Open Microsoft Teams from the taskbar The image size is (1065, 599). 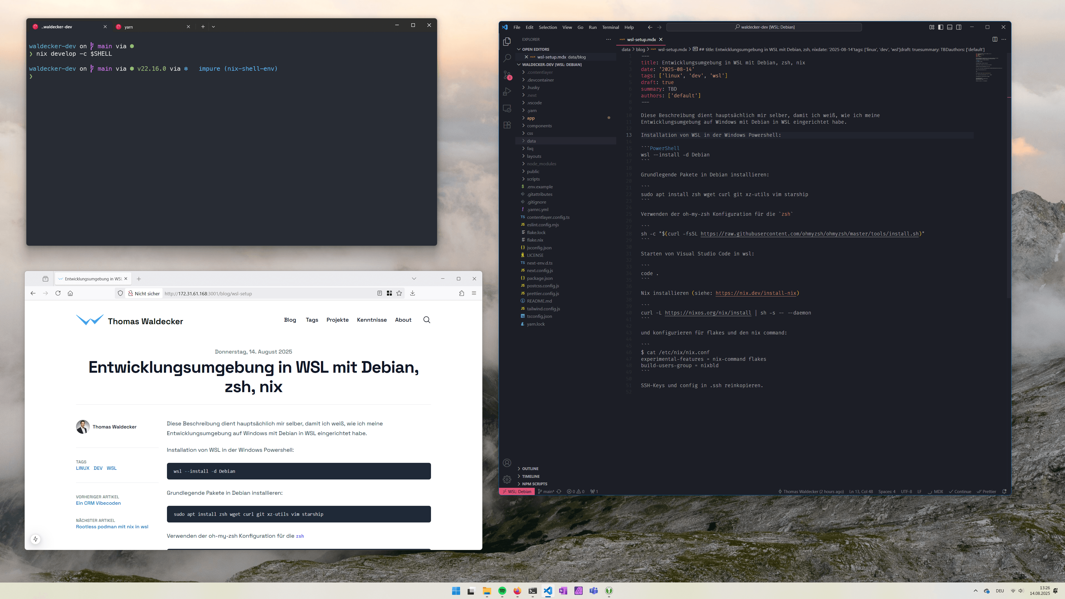pyautogui.click(x=594, y=591)
